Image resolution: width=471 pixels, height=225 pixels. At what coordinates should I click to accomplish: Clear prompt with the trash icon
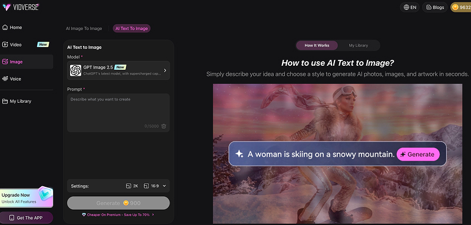click(164, 126)
